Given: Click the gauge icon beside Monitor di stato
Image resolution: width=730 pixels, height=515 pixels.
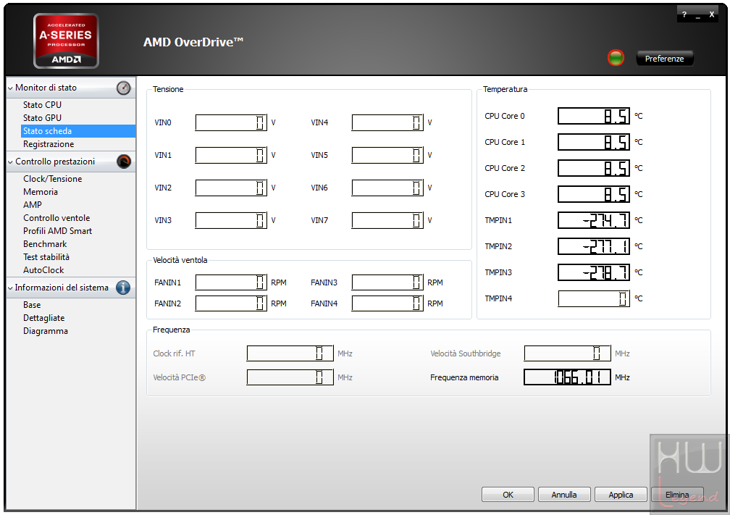Looking at the screenshot, I should click(123, 88).
